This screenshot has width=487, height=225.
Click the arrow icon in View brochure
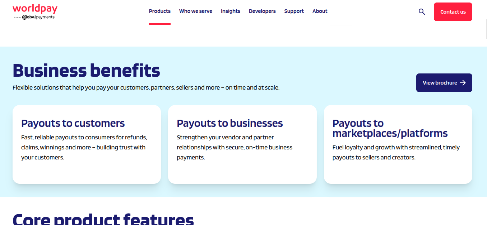tap(463, 83)
